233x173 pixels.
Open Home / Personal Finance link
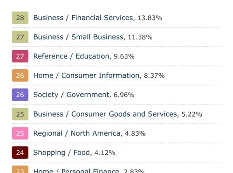coord(77,170)
